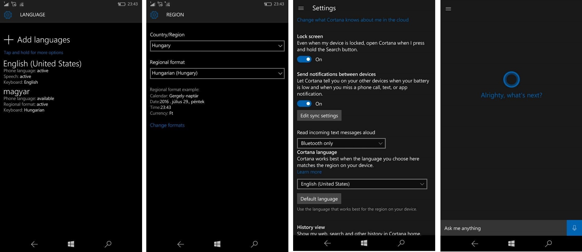Tap the Back arrow on the Cortana home screen
Viewport: 582px width, 252px height.
coord(475,244)
